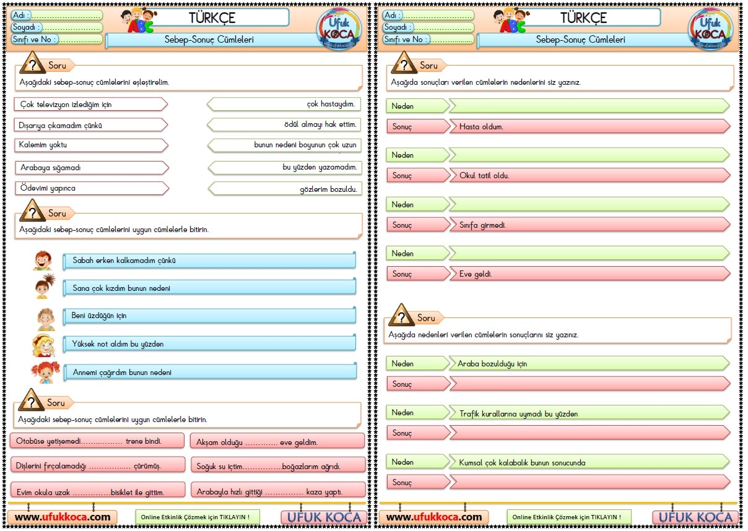Click the 'Beni üzdüğün için' sentence box
This screenshot has height=531, width=748.
pyautogui.click(x=209, y=316)
